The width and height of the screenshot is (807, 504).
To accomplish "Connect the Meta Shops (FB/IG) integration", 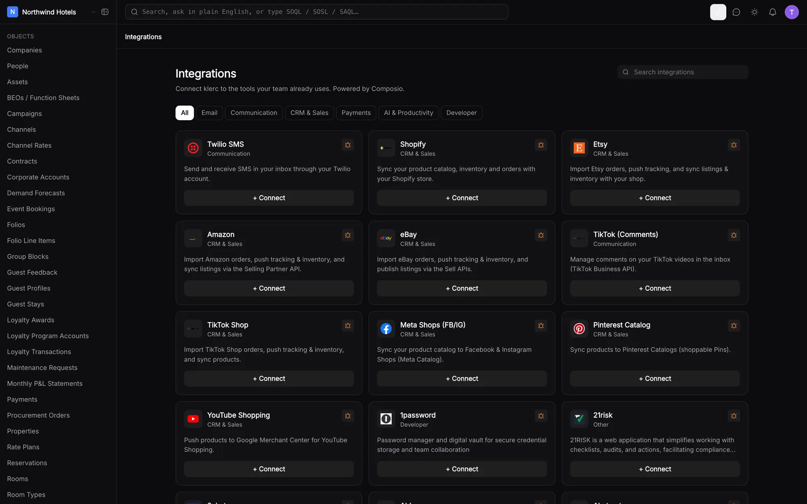I will [462, 379].
